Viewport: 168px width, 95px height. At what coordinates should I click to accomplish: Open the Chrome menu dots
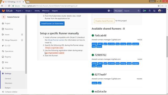click(x=166, y=6)
